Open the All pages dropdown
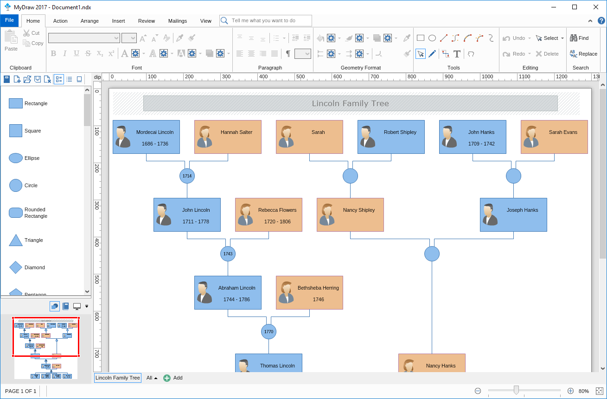 152,378
